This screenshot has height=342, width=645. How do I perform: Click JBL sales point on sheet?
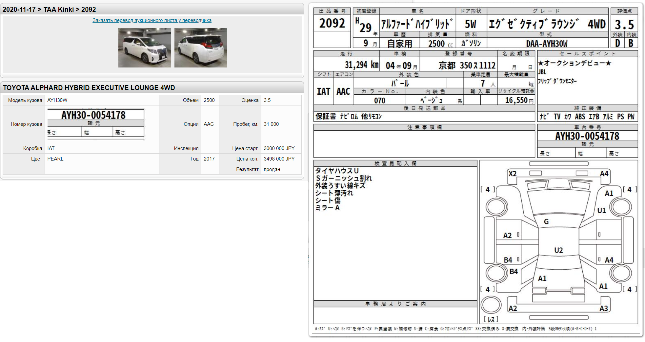click(x=542, y=72)
